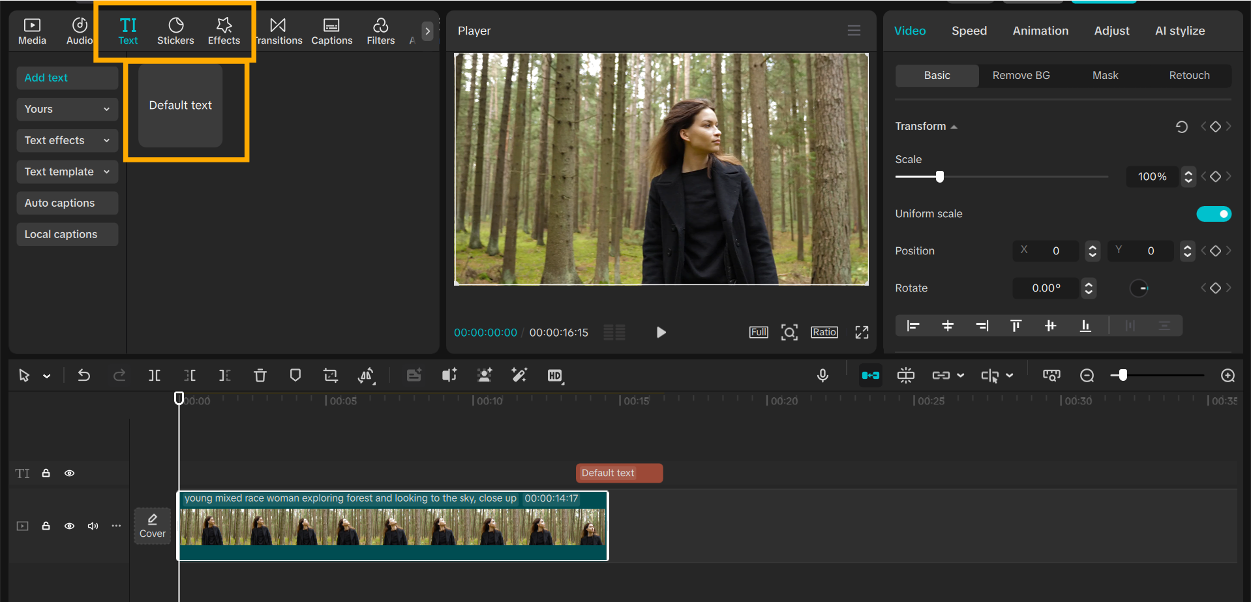Image resolution: width=1251 pixels, height=602 pixels.
Task: Open the Stickers panel
Action: (175, 31)
